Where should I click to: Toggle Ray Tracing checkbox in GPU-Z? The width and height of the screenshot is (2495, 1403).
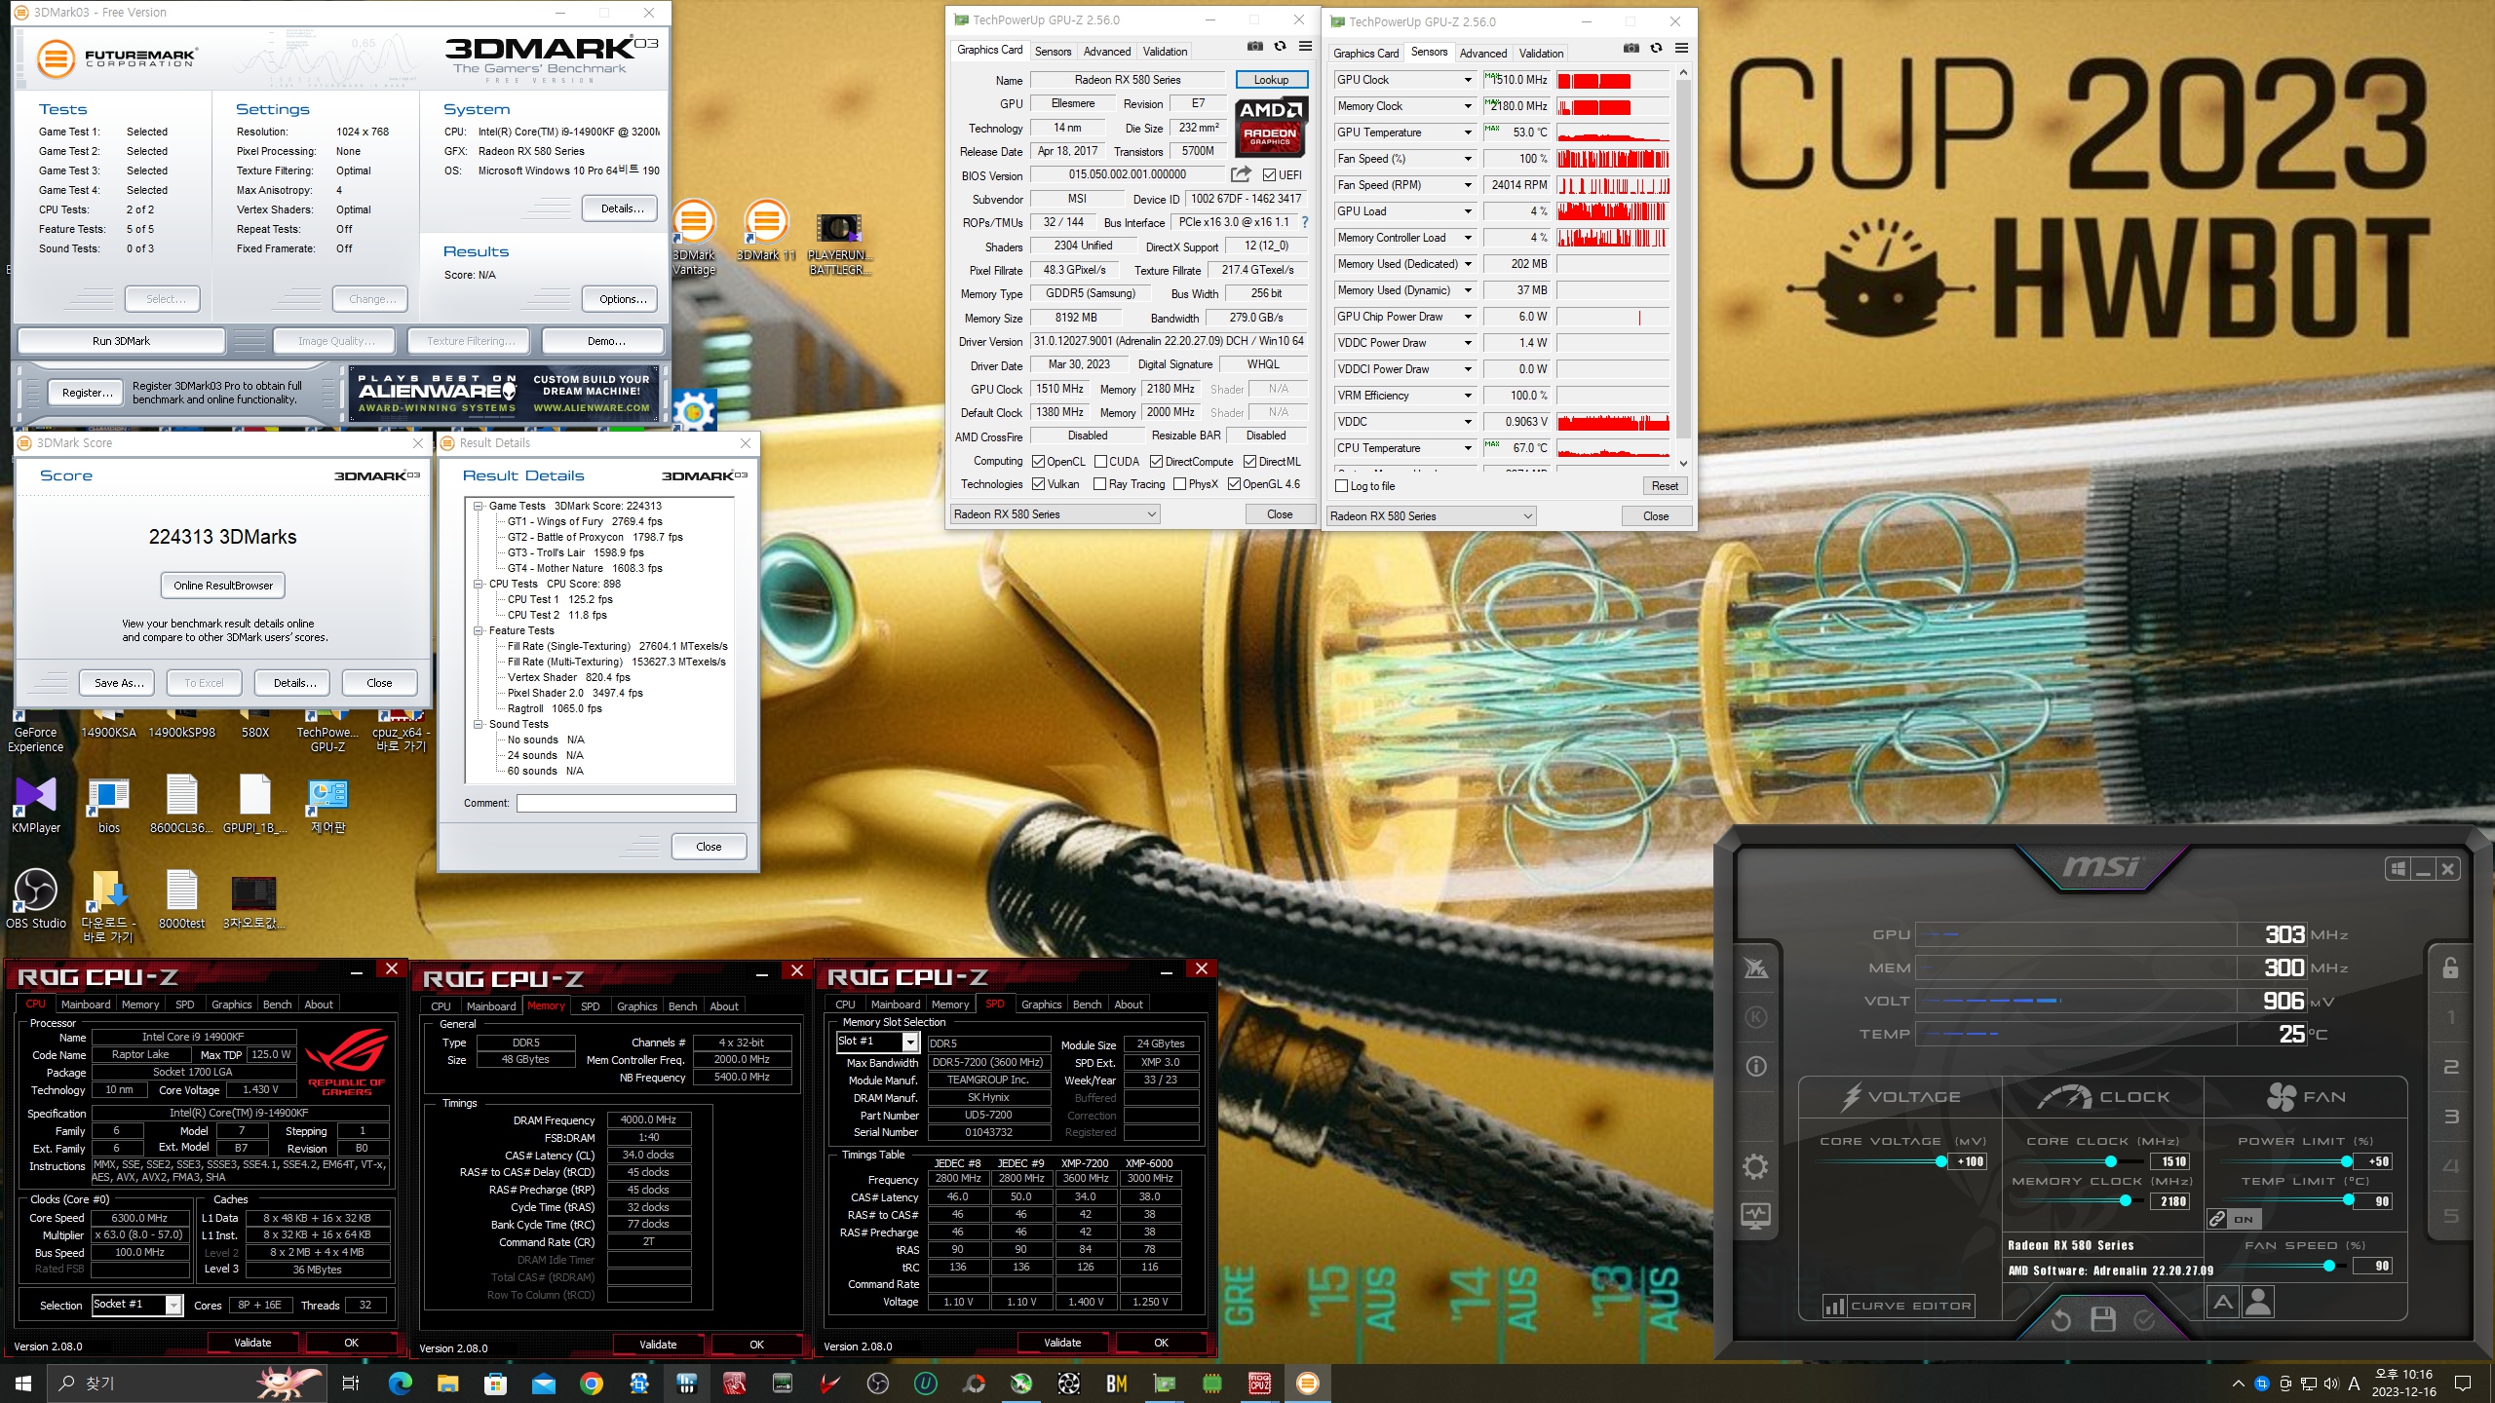click(1100, 484)
